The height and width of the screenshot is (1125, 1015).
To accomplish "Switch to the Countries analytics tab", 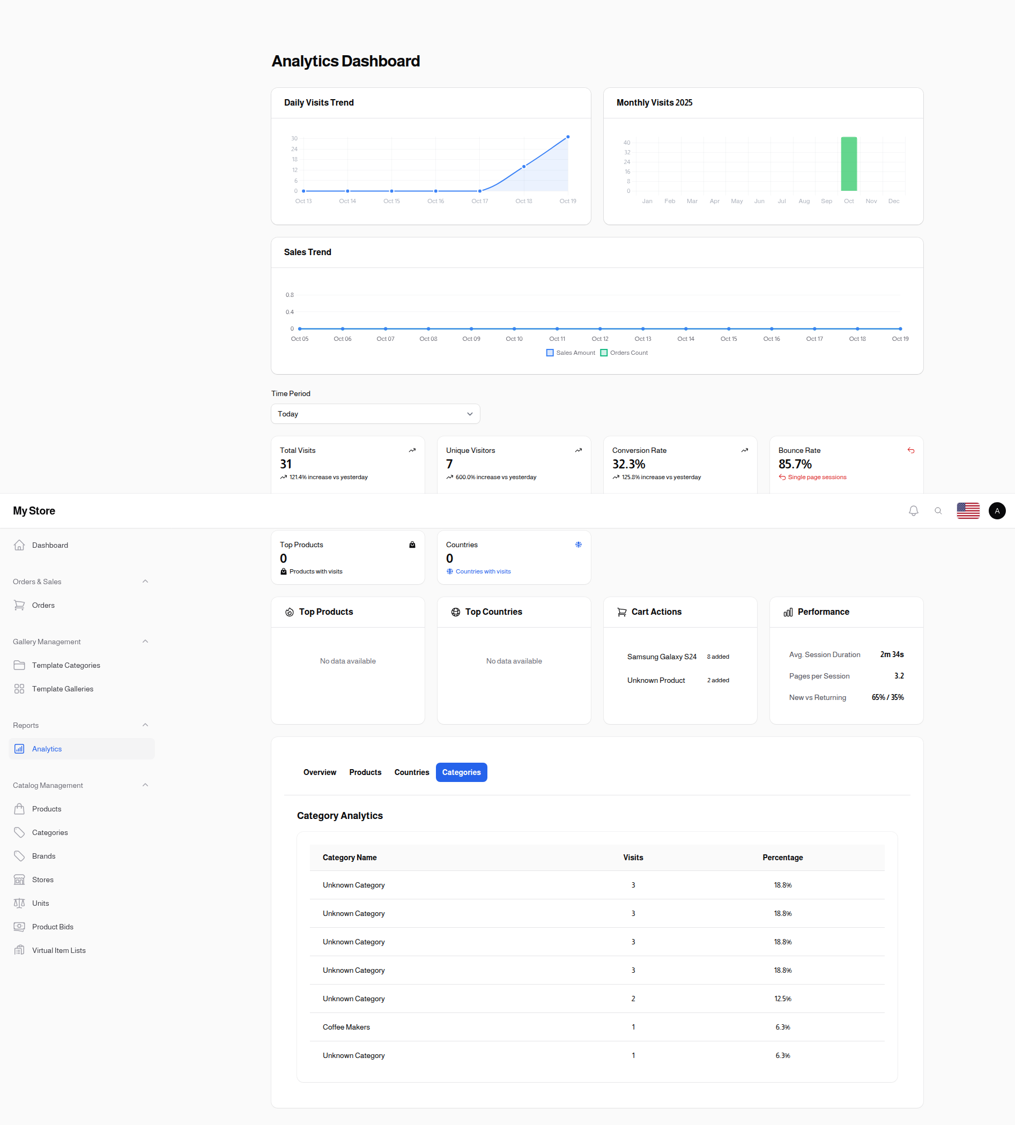I will (412, 772).
